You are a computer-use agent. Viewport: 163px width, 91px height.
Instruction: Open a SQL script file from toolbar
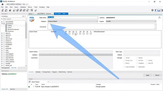[6, 10]
